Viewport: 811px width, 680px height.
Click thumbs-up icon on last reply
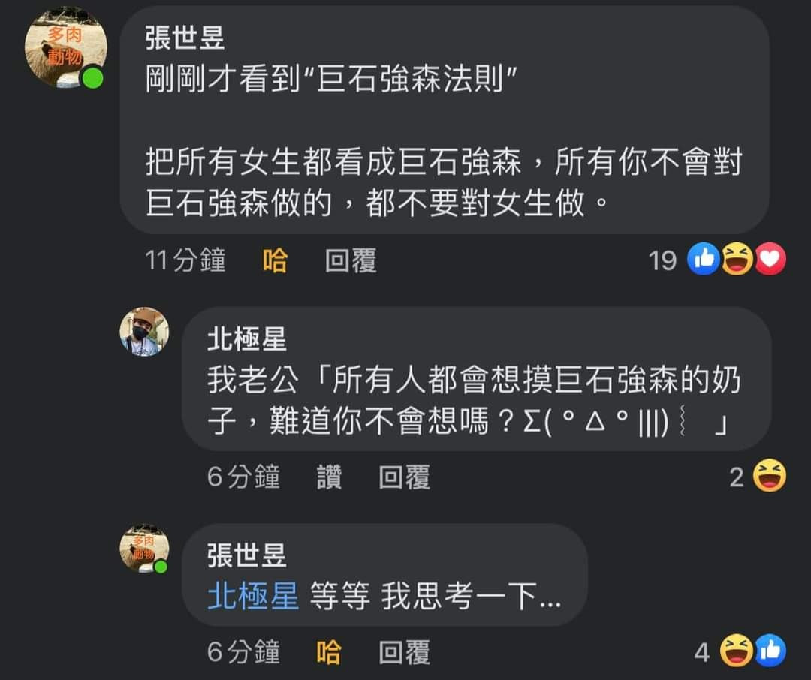(770, 651)
